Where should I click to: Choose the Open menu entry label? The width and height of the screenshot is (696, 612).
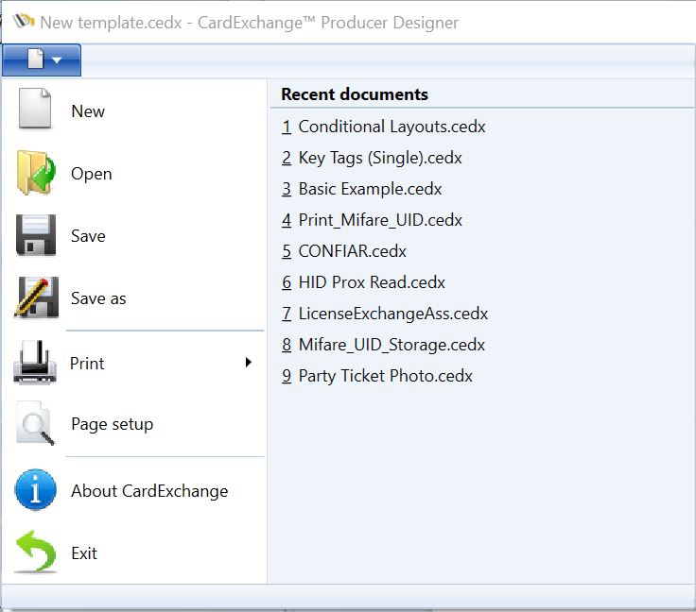(x=92, y=174)
